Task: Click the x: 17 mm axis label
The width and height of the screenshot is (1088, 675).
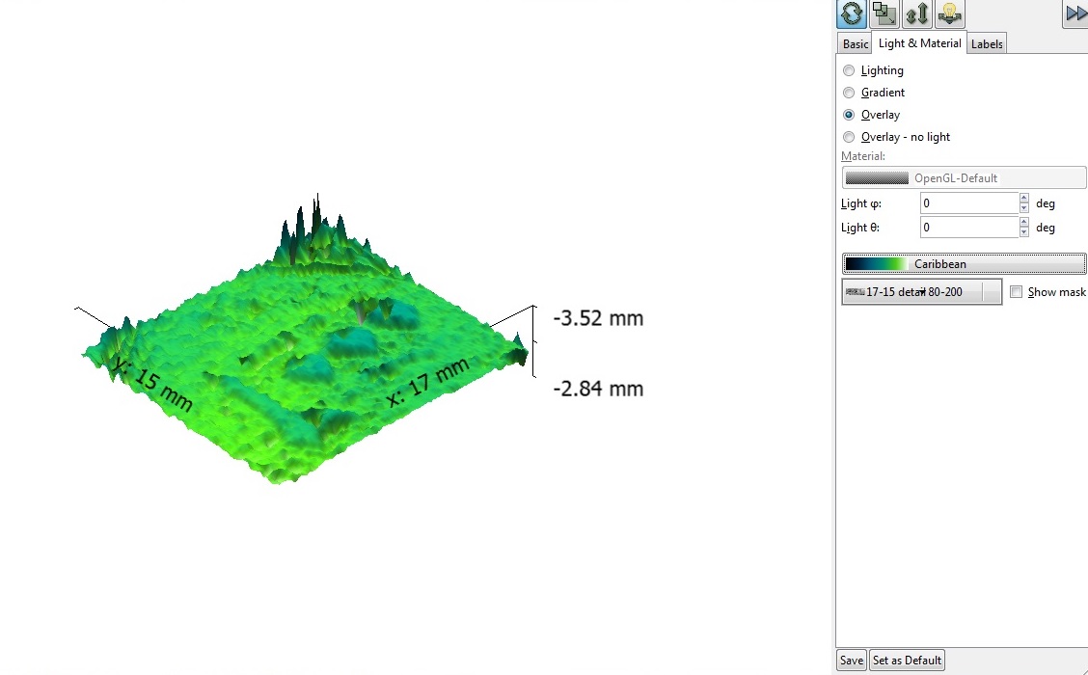Action: [x=427, y=382]
